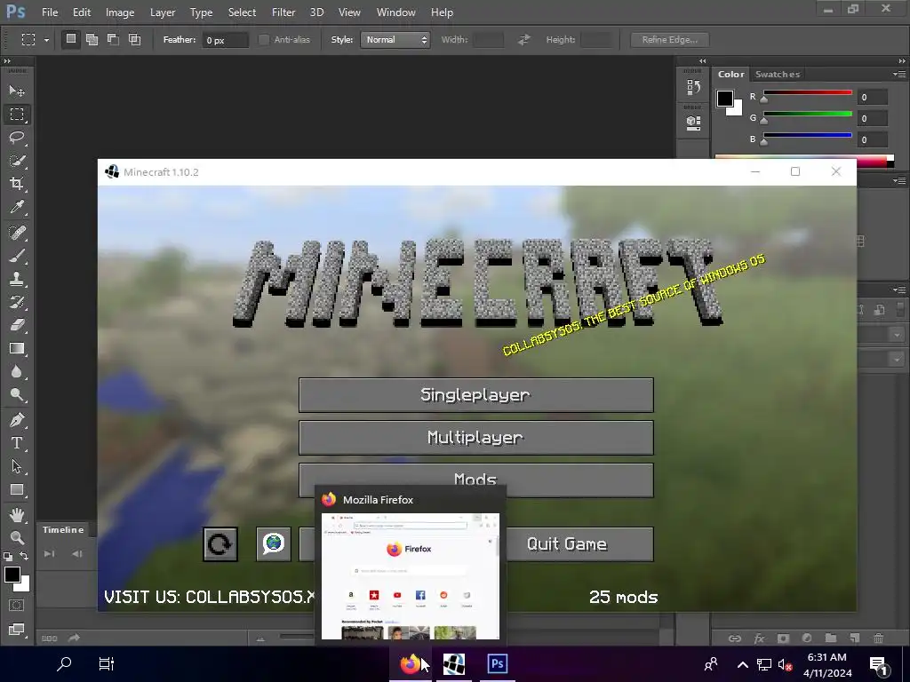Select the Timeline tab

[63, 530]
